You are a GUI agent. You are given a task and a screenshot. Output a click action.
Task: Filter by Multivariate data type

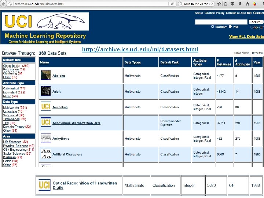11,107
